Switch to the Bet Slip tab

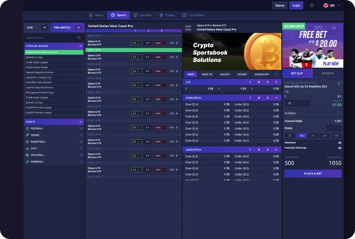(297, 73)
